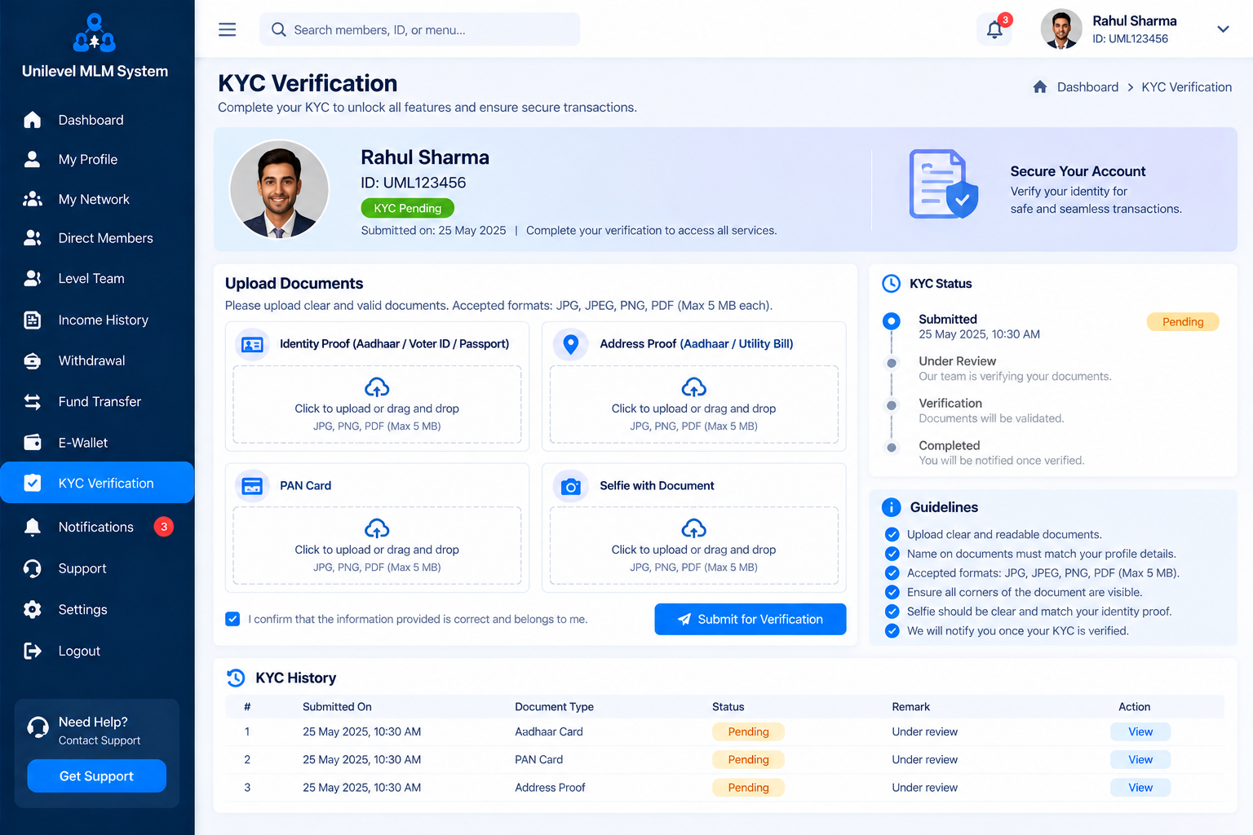Image resolution: width=1253 pixels, height=835 pixels.
Task: Click the Selfie with Document upload cloud icon
Action: pos(693,528)
